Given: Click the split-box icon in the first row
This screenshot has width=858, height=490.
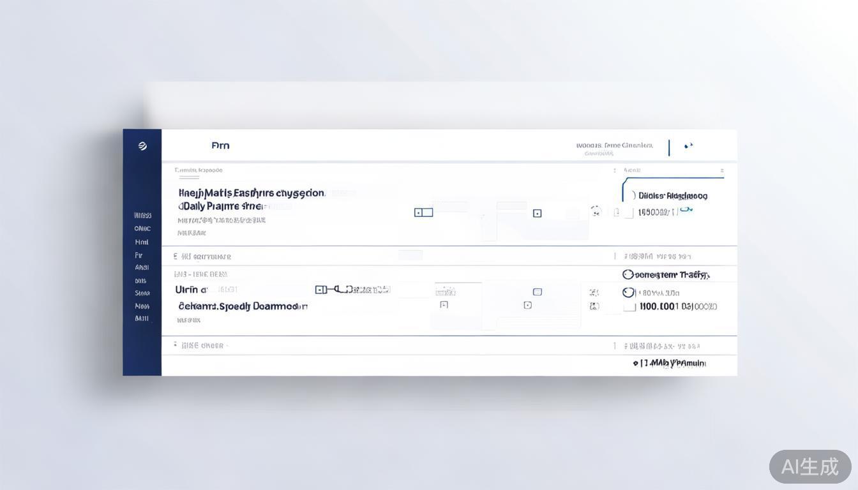Looking at the screenshot, I should click(x=423, y=212).
